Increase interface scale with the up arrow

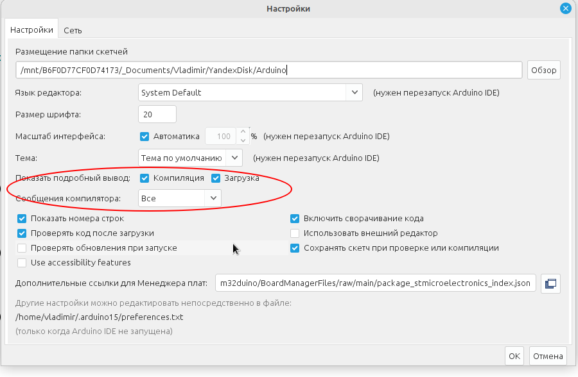(x=243, y=132)
